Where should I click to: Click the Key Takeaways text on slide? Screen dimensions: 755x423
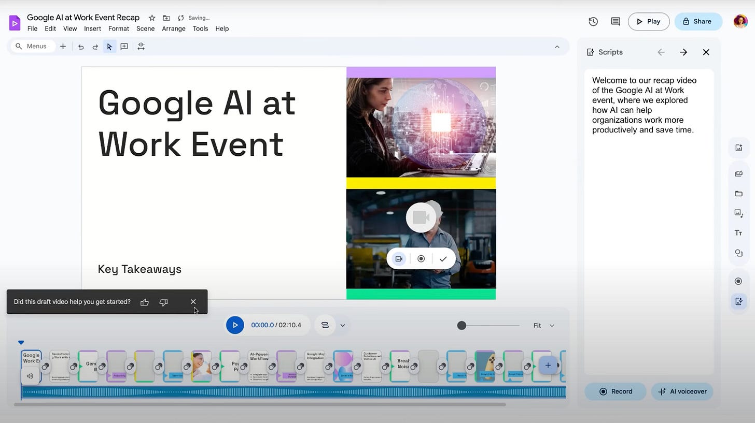[139, 269]
